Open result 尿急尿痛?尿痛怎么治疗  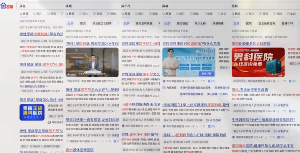coord(41,100)
